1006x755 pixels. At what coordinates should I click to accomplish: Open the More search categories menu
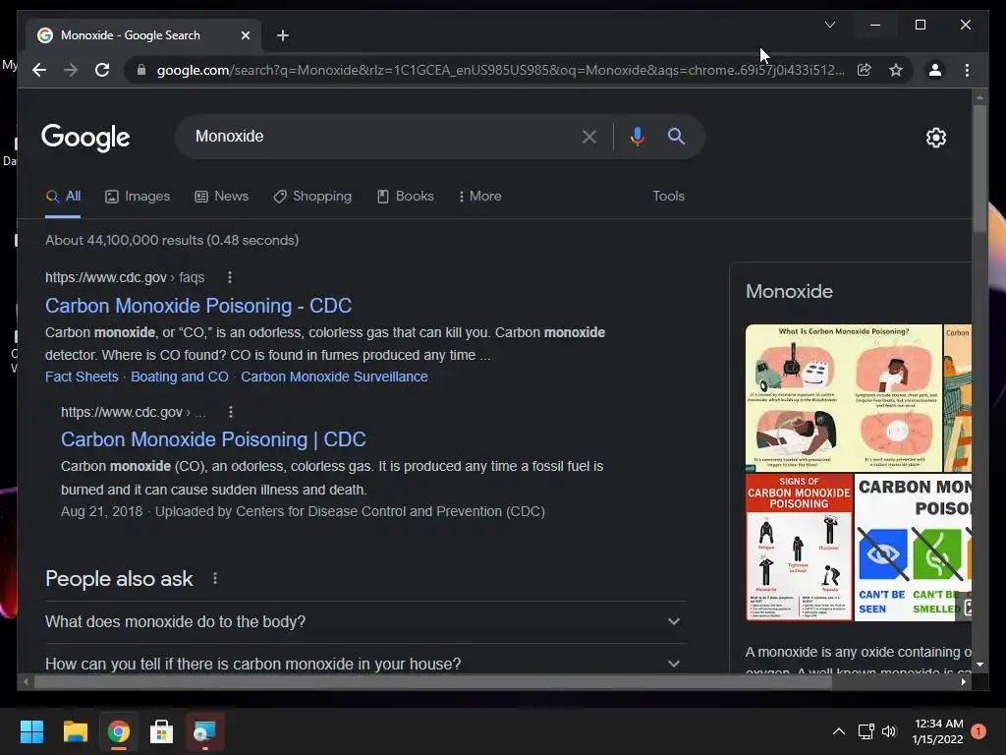[x=479, y=197]
